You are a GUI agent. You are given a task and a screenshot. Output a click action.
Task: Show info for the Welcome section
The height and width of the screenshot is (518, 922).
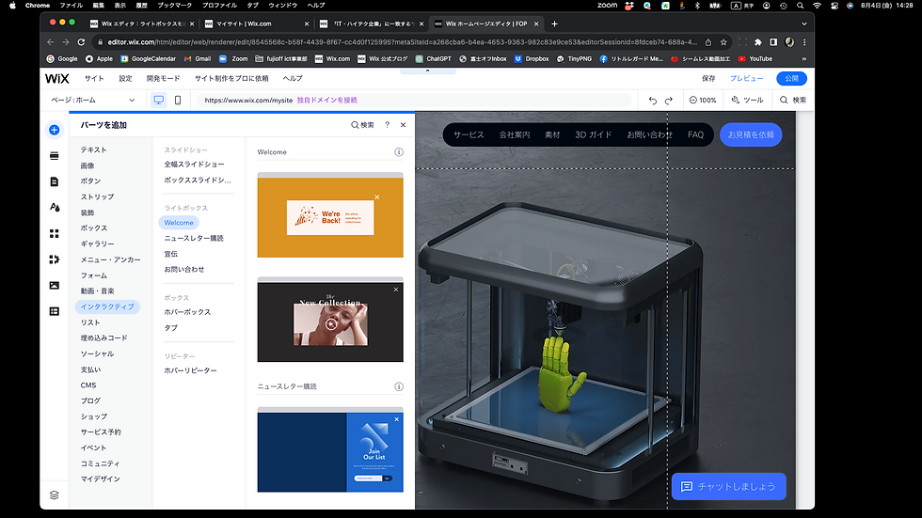pyautogui.click(x=399, y=152)
